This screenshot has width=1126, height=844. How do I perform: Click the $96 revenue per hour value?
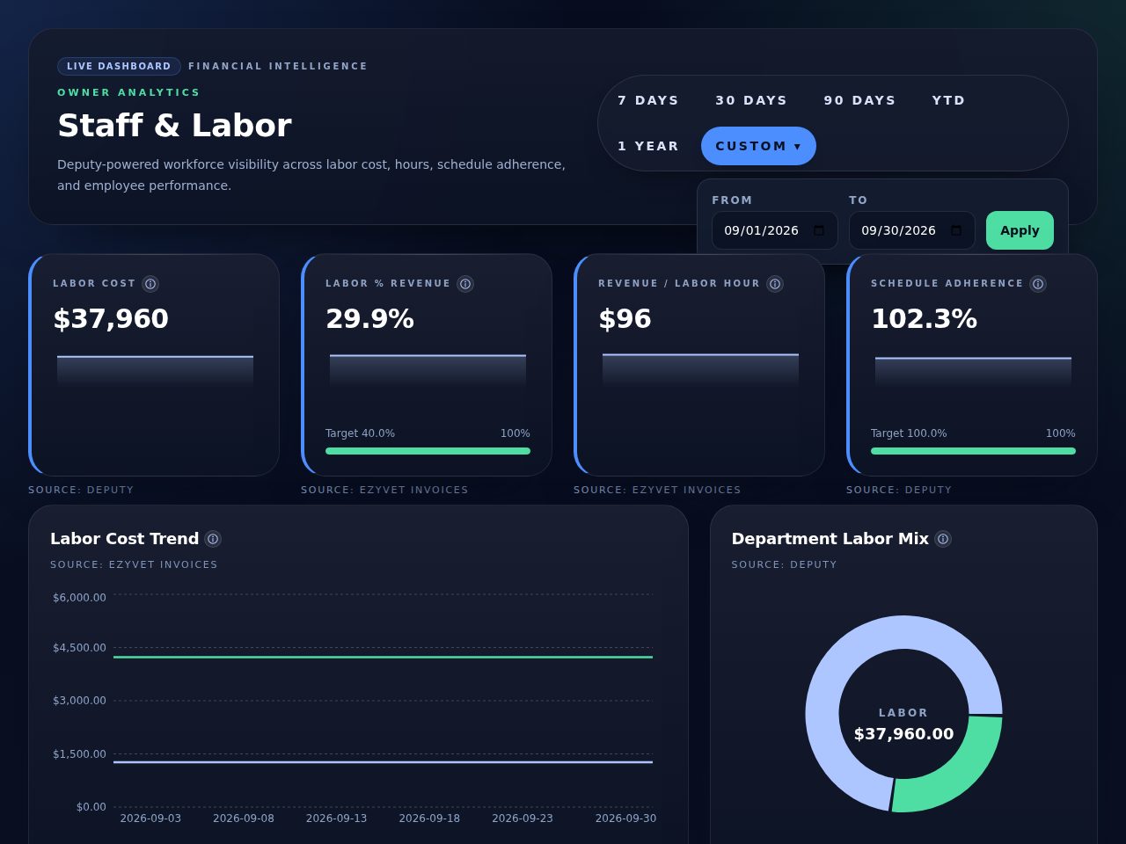625,318
